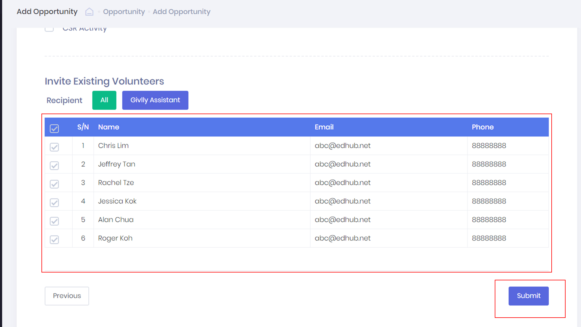Click the Email column header
Image resolution: width=581 pixels, height=327 pixels.
point(324,127)
